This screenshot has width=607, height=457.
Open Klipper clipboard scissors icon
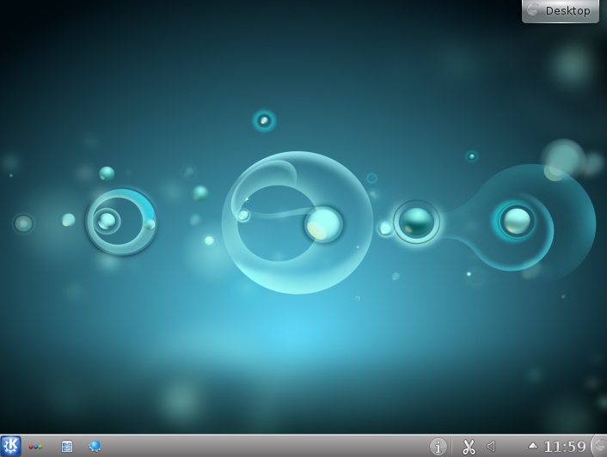click(x=469, y=447)
